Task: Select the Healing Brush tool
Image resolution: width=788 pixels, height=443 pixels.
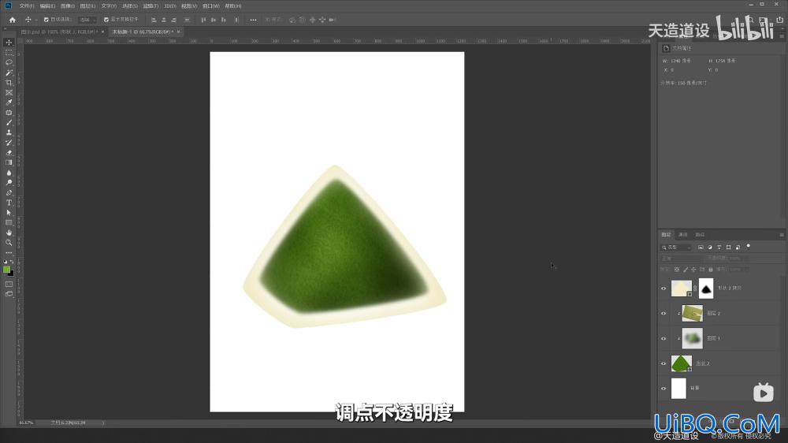Action: (x=9, y=113)
